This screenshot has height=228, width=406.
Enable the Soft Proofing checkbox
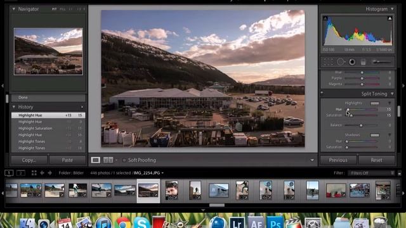pyautogui.click(x=124, y=160)
